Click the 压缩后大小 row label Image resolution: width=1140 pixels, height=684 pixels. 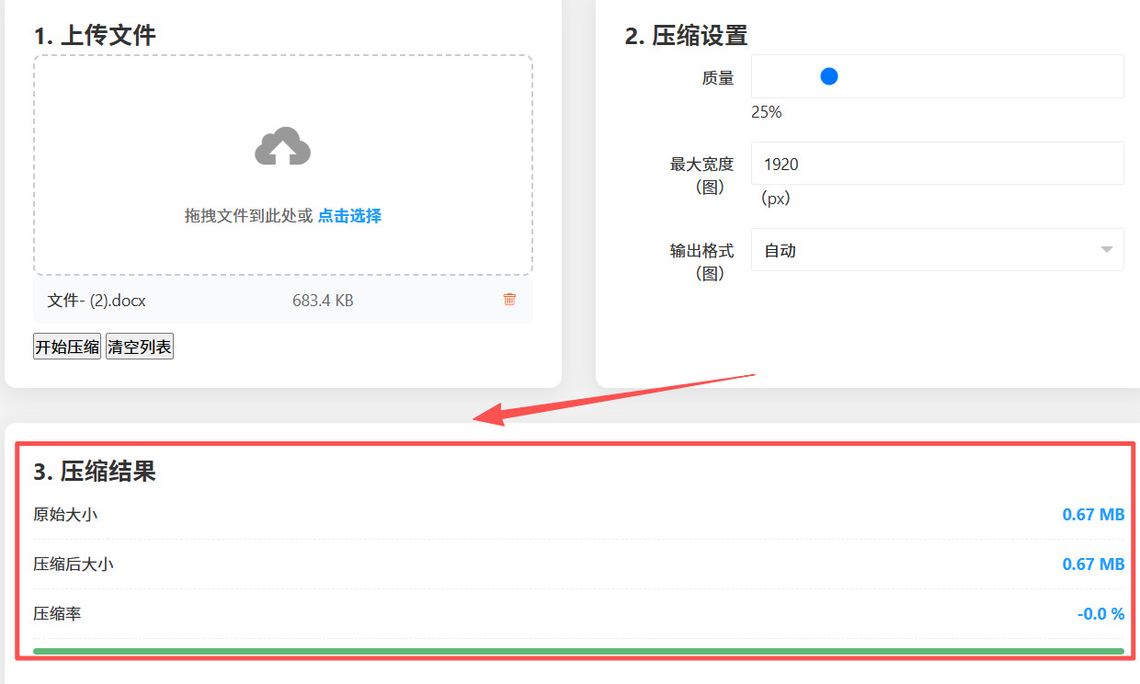click(x=74, y=564)
